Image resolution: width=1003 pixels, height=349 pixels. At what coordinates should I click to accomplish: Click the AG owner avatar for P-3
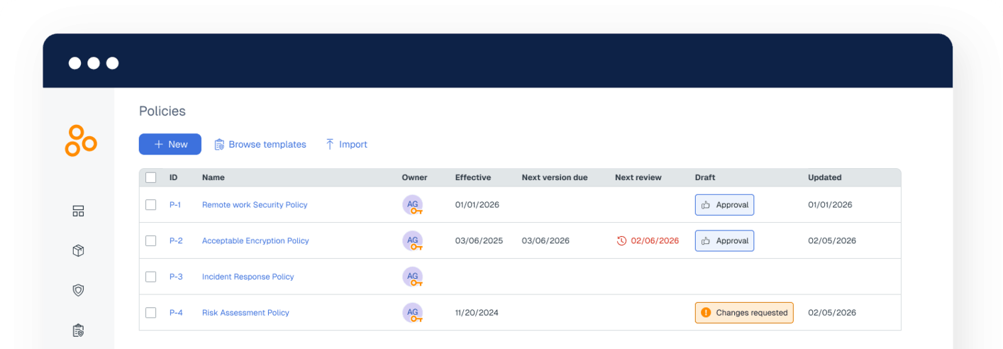(x=412, y=277)
